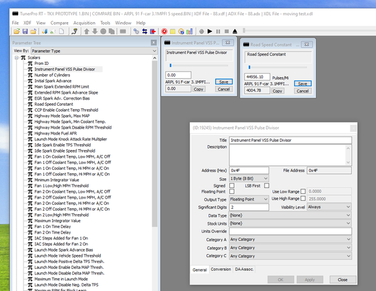Open the File menu
Viewport: 376px width, 291px height.
pyautogui.click(x=15, y=23)
